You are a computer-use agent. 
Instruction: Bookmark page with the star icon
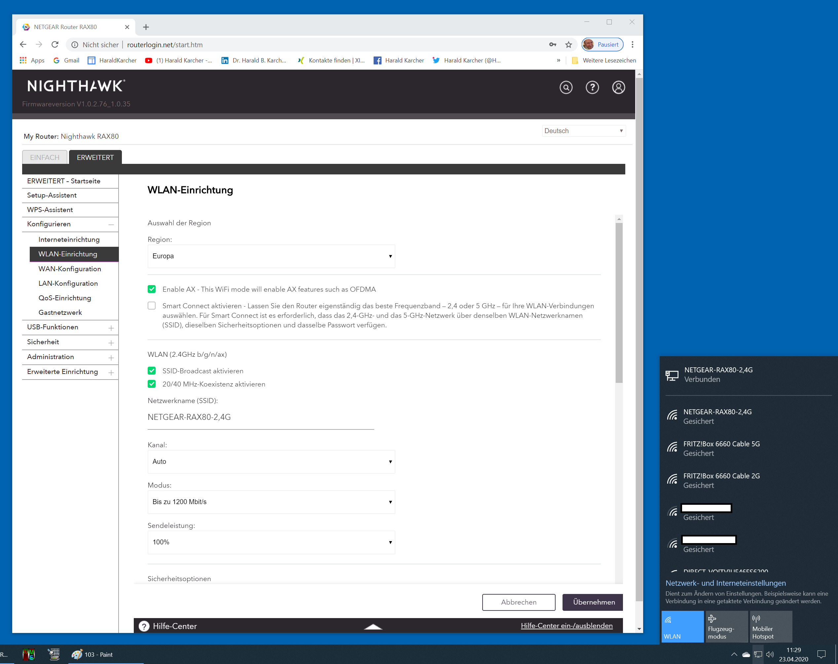[x=568, y=45]
